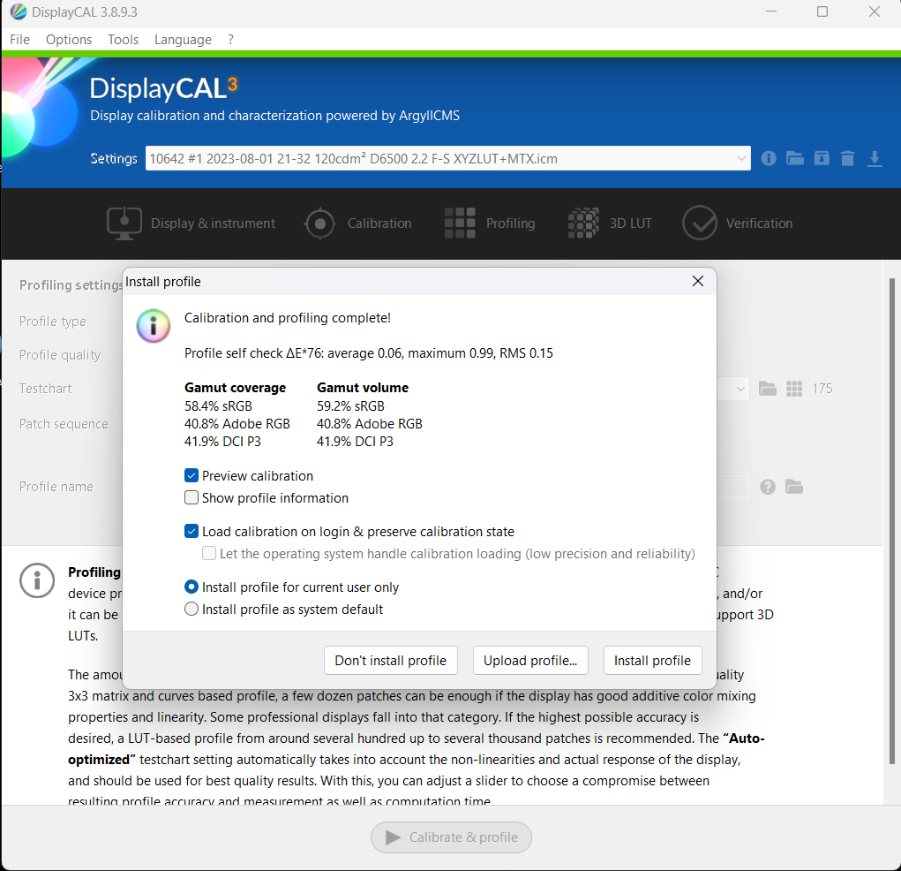901x871 pixels.
Task: Select Install profile as system default
Action: [x=191, y=610]
